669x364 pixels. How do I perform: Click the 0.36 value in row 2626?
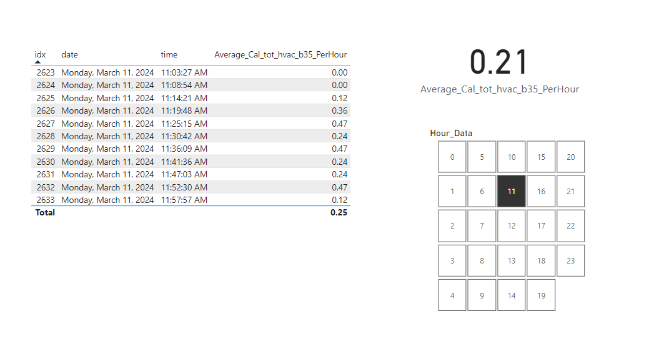(x=340, y=111)
